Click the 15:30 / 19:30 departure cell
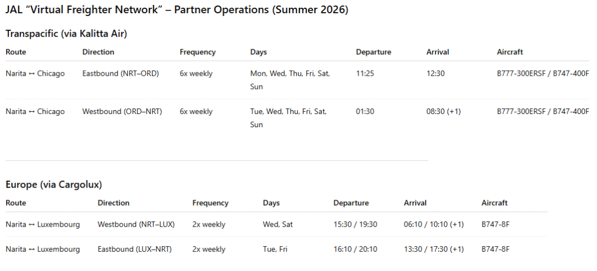 coord(355,224)
